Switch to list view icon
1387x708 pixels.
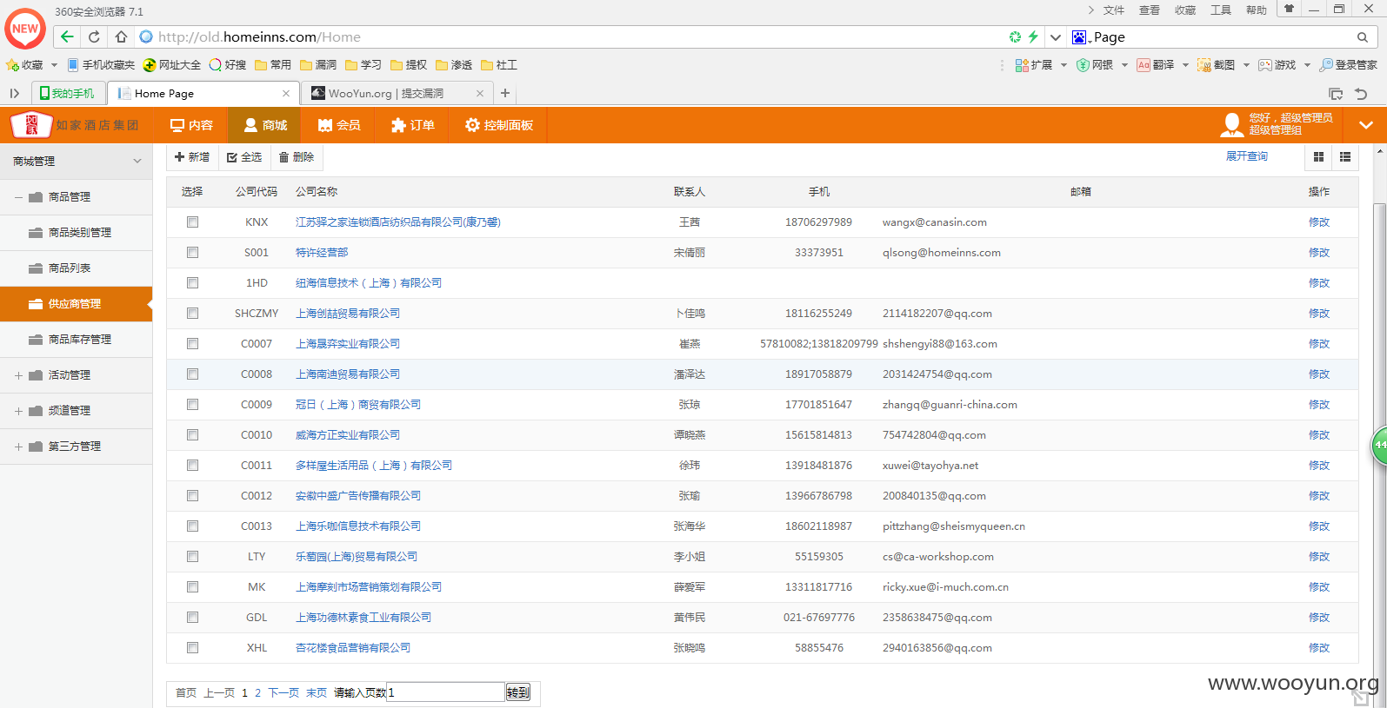(x=1345, y=157)
